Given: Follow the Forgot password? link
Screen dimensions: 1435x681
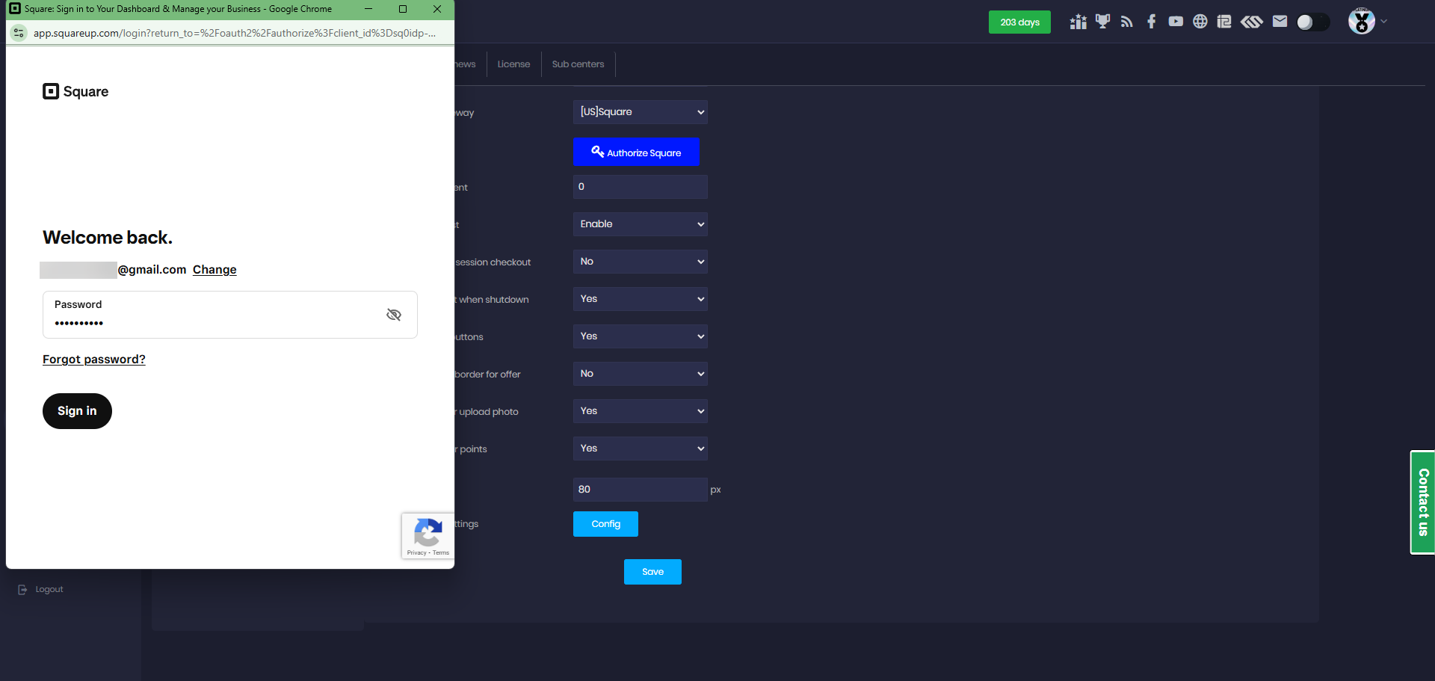Looking at the screenshot, I should [94, 360].
